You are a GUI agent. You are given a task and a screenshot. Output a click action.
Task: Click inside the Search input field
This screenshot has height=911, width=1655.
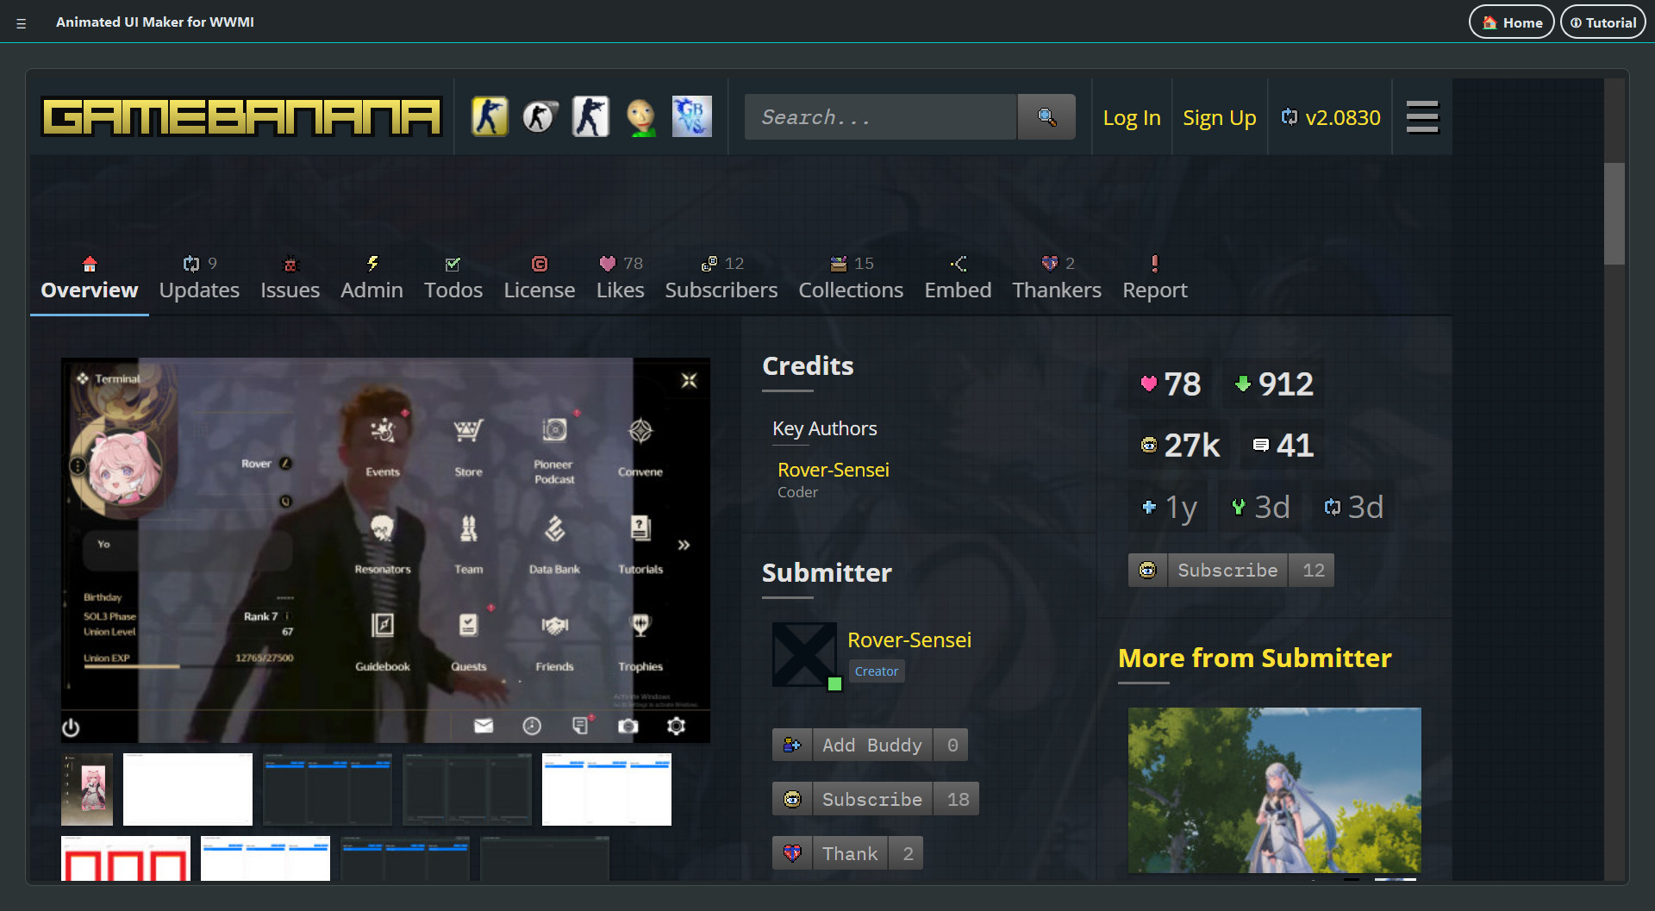click(x=879, y=116)
